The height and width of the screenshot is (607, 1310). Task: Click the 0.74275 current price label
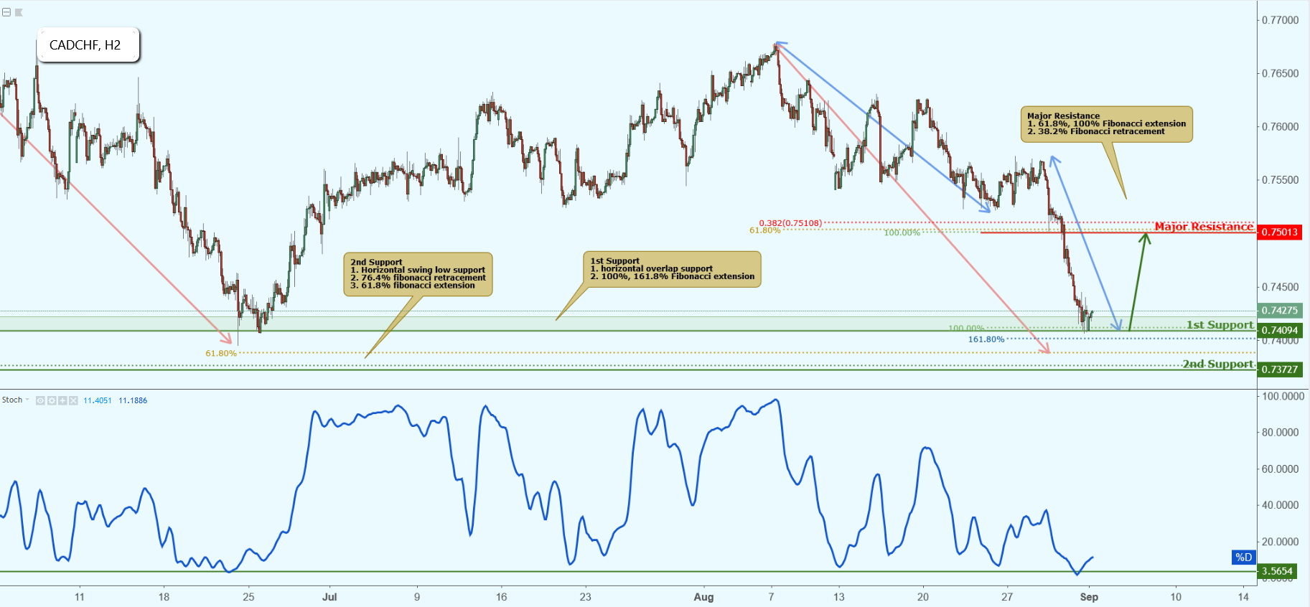coord(1280,311)
